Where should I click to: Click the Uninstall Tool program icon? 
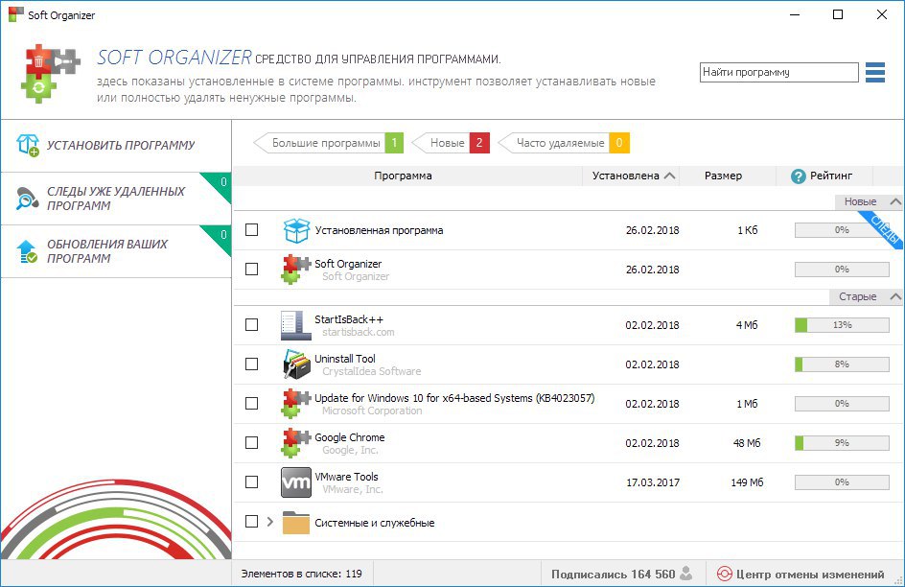click(296, 364)
